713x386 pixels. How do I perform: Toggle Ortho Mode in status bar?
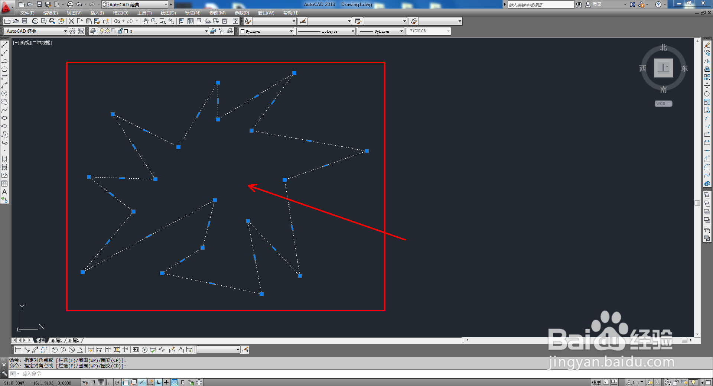(109, 382)
